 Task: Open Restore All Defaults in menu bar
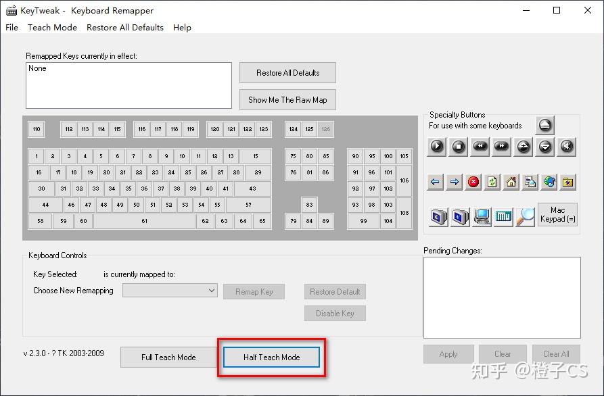tap(125, 27)
